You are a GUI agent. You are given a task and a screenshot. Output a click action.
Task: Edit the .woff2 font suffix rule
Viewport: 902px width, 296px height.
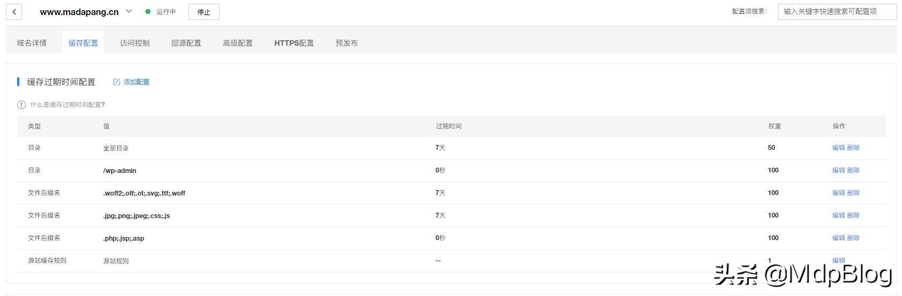(x=838, y=193)
